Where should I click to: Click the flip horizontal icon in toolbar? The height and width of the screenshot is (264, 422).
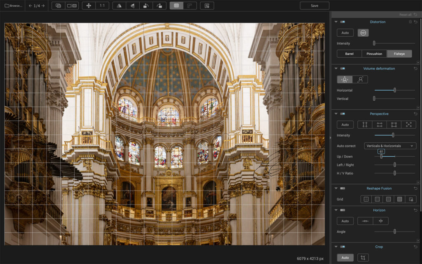pos(119,6)
